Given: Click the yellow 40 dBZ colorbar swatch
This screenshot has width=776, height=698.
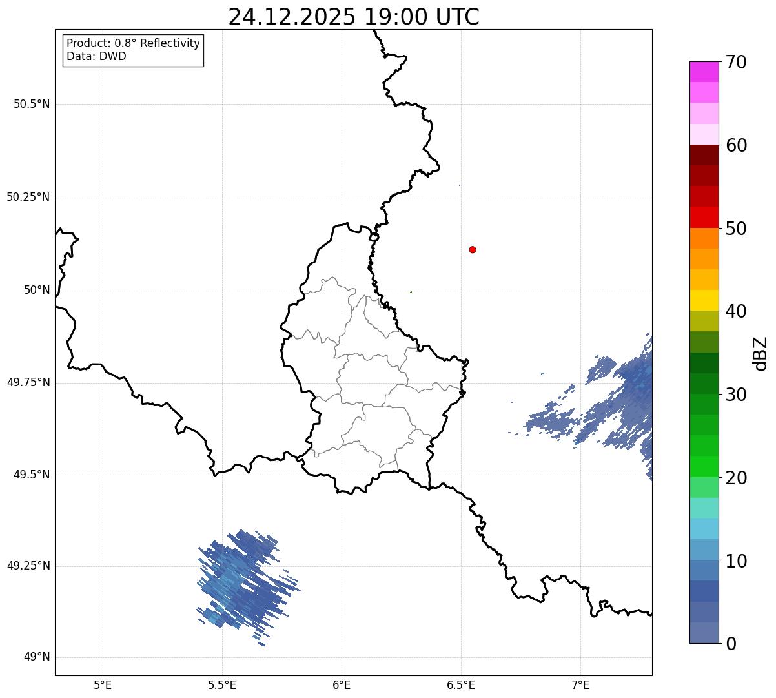Looking at the screenshot, I should 704,300.
